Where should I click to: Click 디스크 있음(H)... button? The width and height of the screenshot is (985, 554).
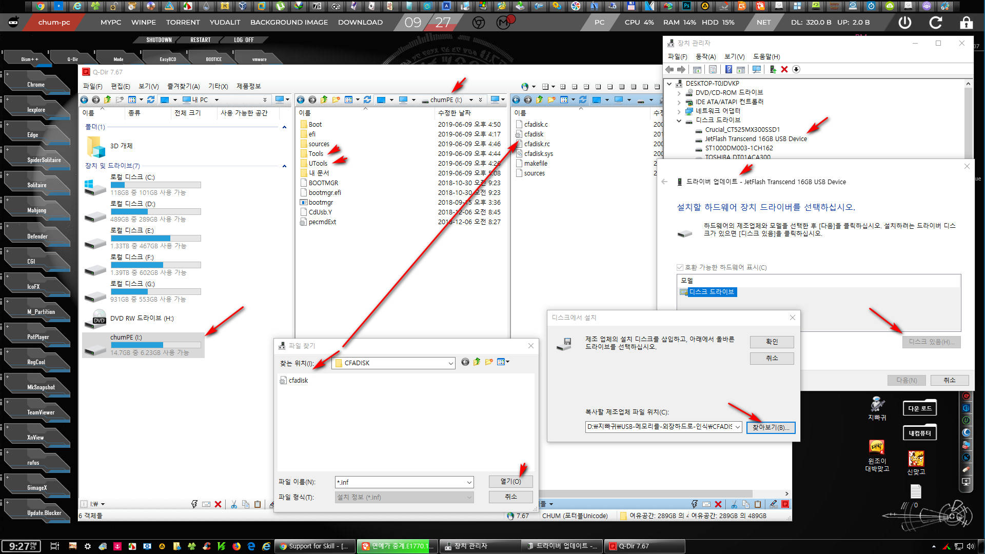931,342
